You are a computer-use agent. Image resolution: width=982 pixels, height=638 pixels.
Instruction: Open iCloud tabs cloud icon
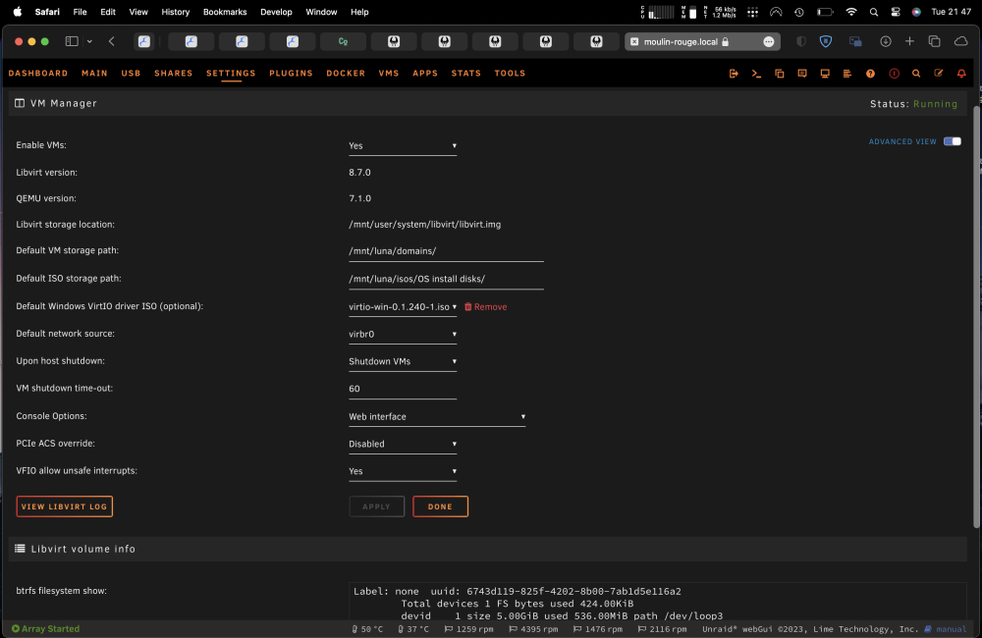click(x=960, y=41)
